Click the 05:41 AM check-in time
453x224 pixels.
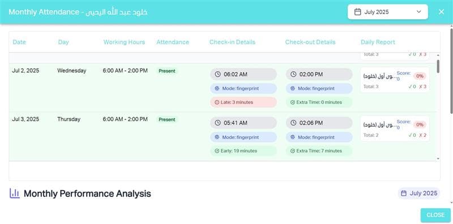point(236,123)
